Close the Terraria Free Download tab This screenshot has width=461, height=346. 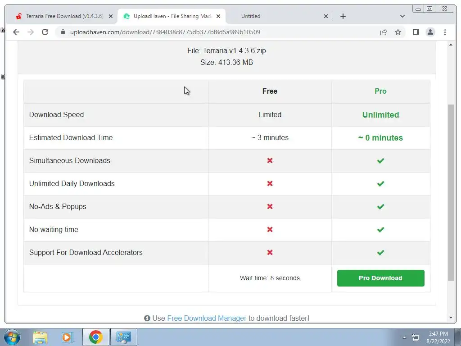point(111,16)
